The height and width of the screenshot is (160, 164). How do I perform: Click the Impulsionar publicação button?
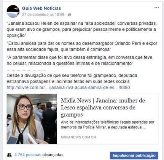134,155
